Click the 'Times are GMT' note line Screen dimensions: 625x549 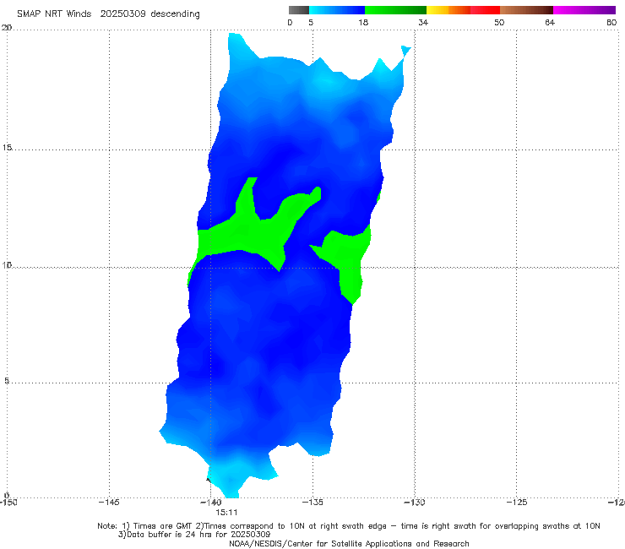point(348,526)
